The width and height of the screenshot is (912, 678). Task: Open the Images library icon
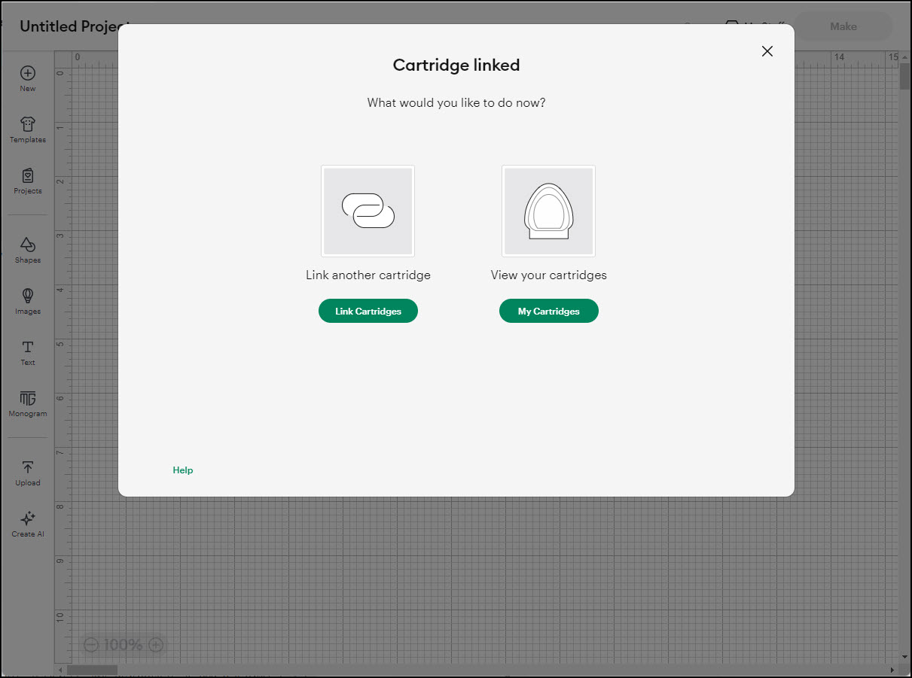(28, 300)
